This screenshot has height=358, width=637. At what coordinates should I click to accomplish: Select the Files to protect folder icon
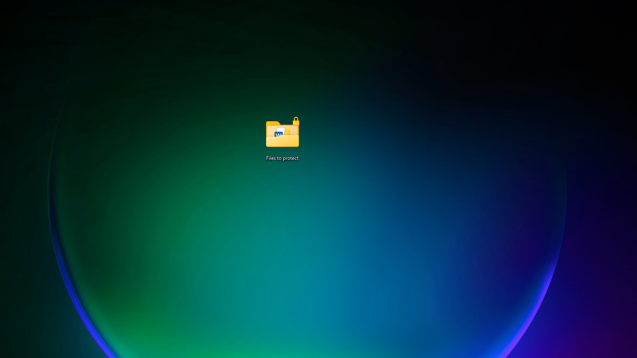click(282, 132)
